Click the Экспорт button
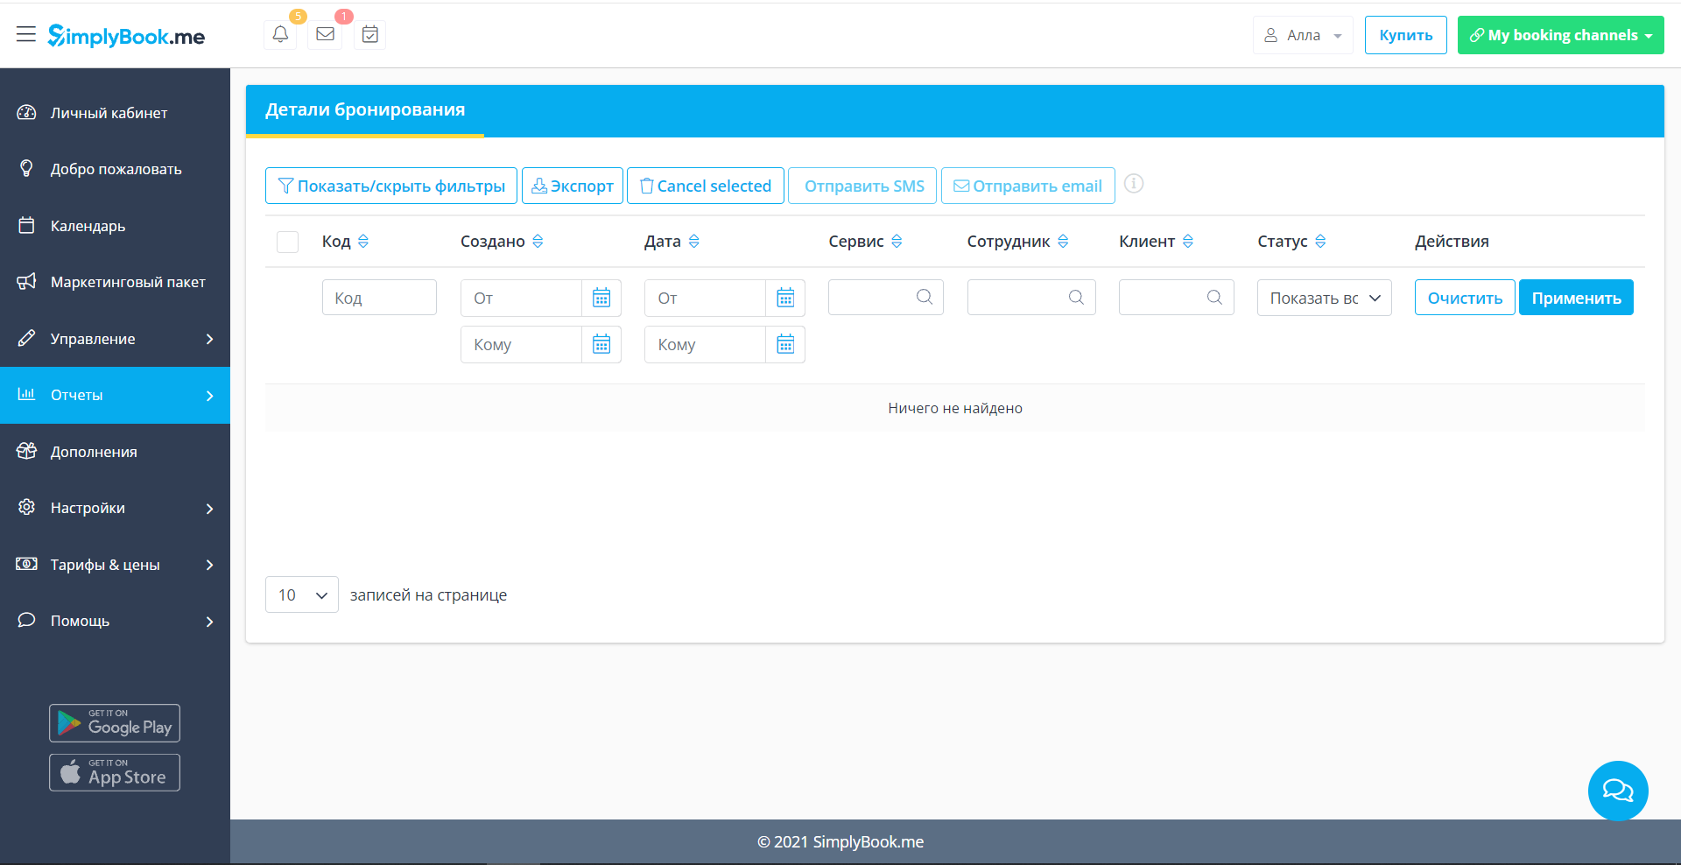This screenshot has width=1681, height=865. (x=573, y=186)
